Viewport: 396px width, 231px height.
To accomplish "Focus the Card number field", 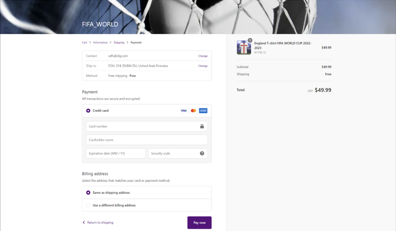I will click(x=147, y=126).
